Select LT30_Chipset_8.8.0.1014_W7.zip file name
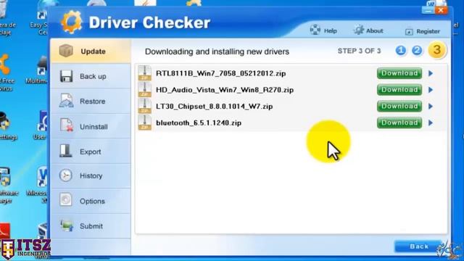This screenshot has width=464, height=261. [x=215, y=107]
